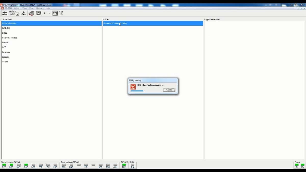Open the Windows menu

[x=39, y=8]
